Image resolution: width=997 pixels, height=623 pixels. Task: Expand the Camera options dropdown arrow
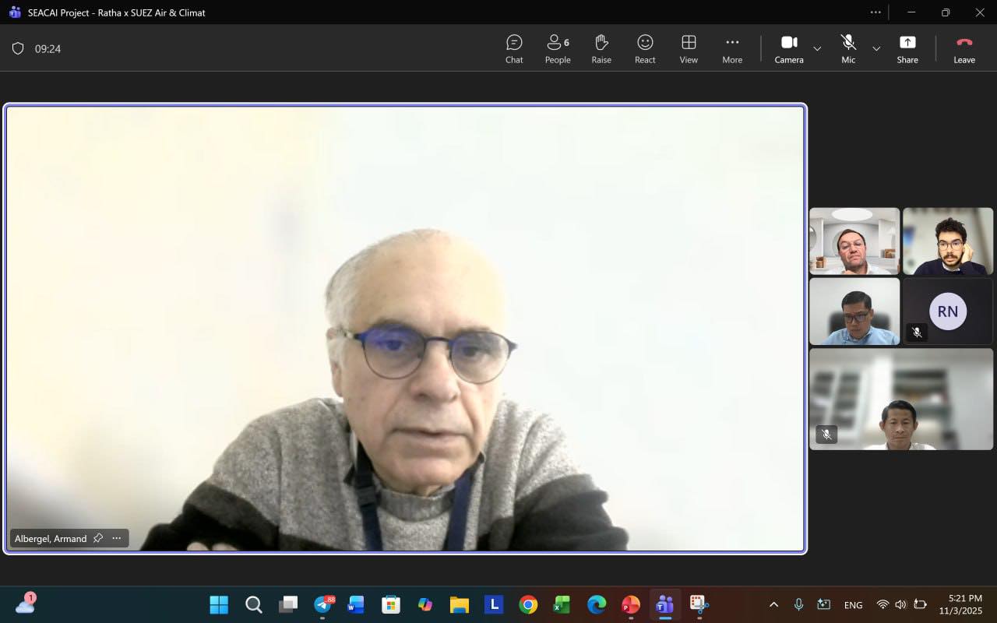pos(817,48)
